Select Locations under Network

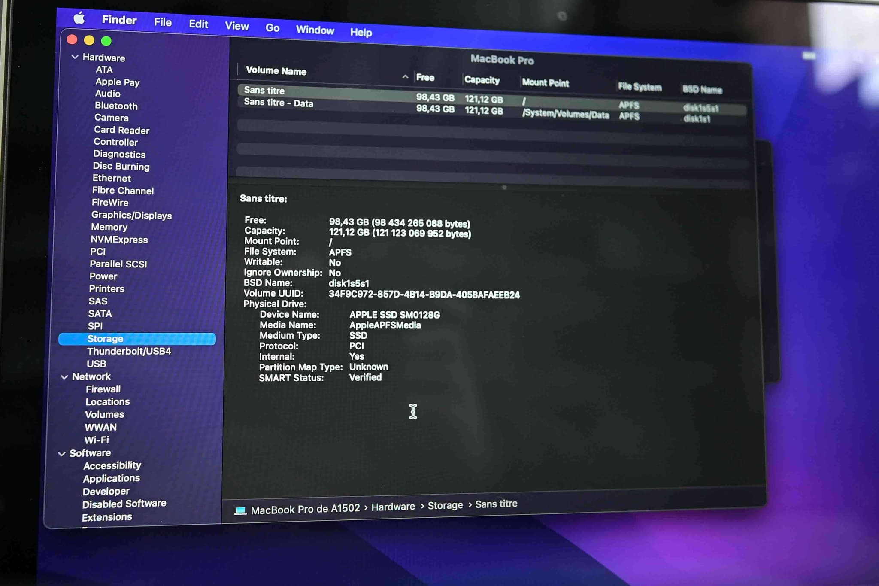[x=107, y=402]
